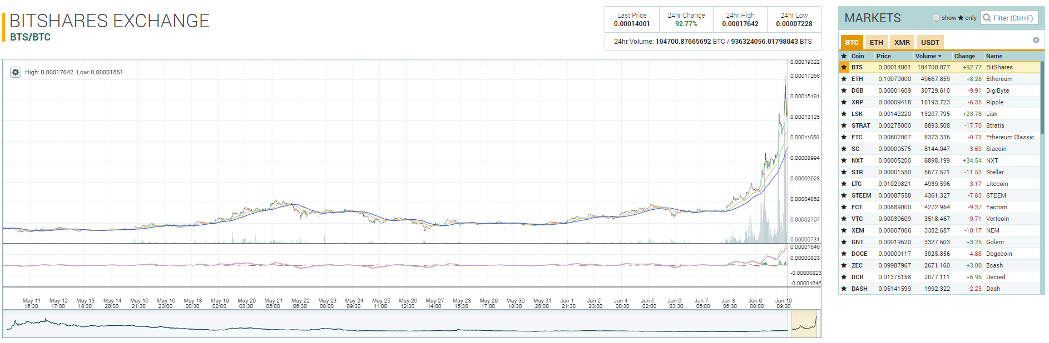Toggle favorite star for DGB row
Screen dimensions: 1049x343
tap(844, 90)
